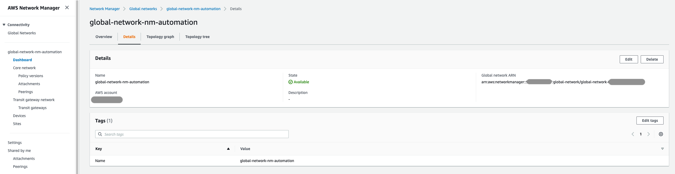Select global-network-nm-automation in sidebar
This screenshot has width=675, height=174.
click(35, 52)
